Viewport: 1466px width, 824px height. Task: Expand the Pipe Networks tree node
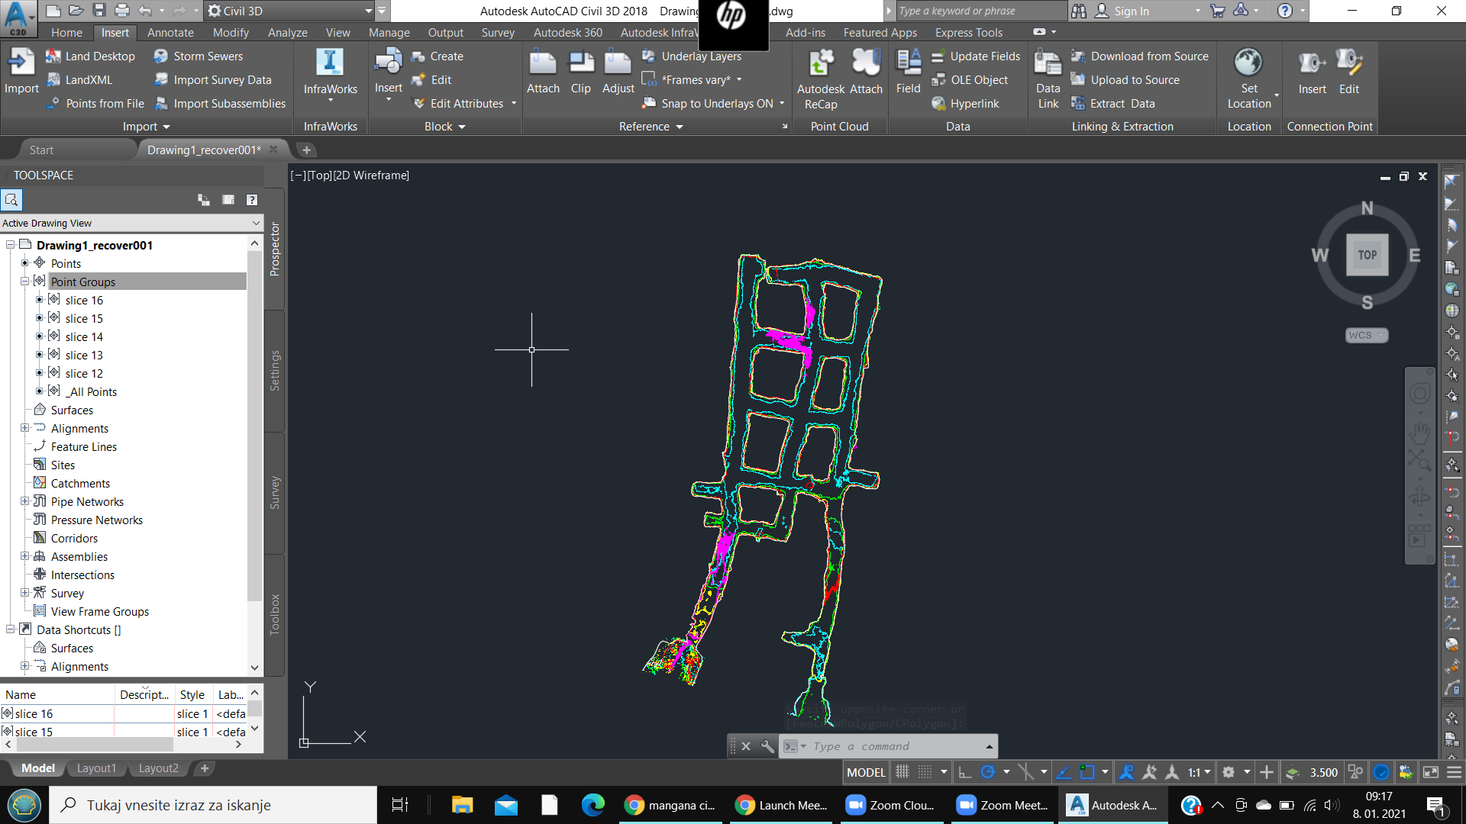click(24, 501)
